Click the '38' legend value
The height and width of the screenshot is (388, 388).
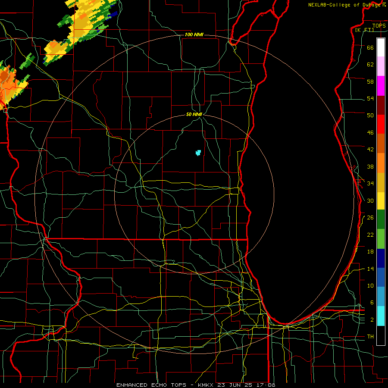tap(370, 166)
